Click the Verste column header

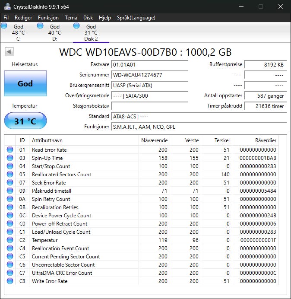(185, 140)
